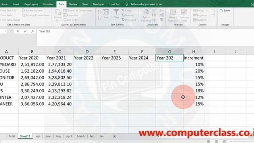Click From Table/Range button
Screen dimensions: 254x143
[10, 20]
